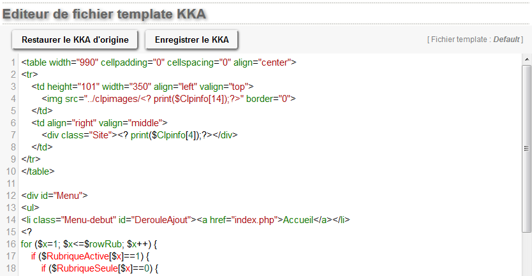Click the 'Restaurer le KKA d'origine' button
The width and height of the screenshot is (532, 276).
pyautogui.click(x=75, y=40)
